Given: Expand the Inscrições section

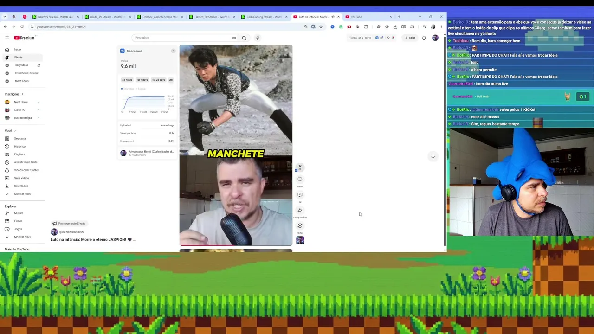Looking at the screenshot, I should point(14,94).
